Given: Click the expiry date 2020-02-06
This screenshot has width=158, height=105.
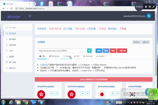Looking at the screenshot, I should click(55, 29).
